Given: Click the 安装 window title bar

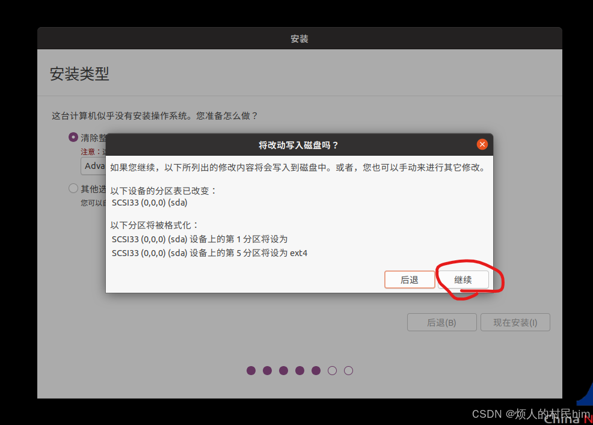Looking at the screenshot, I should tap(299, 38).
